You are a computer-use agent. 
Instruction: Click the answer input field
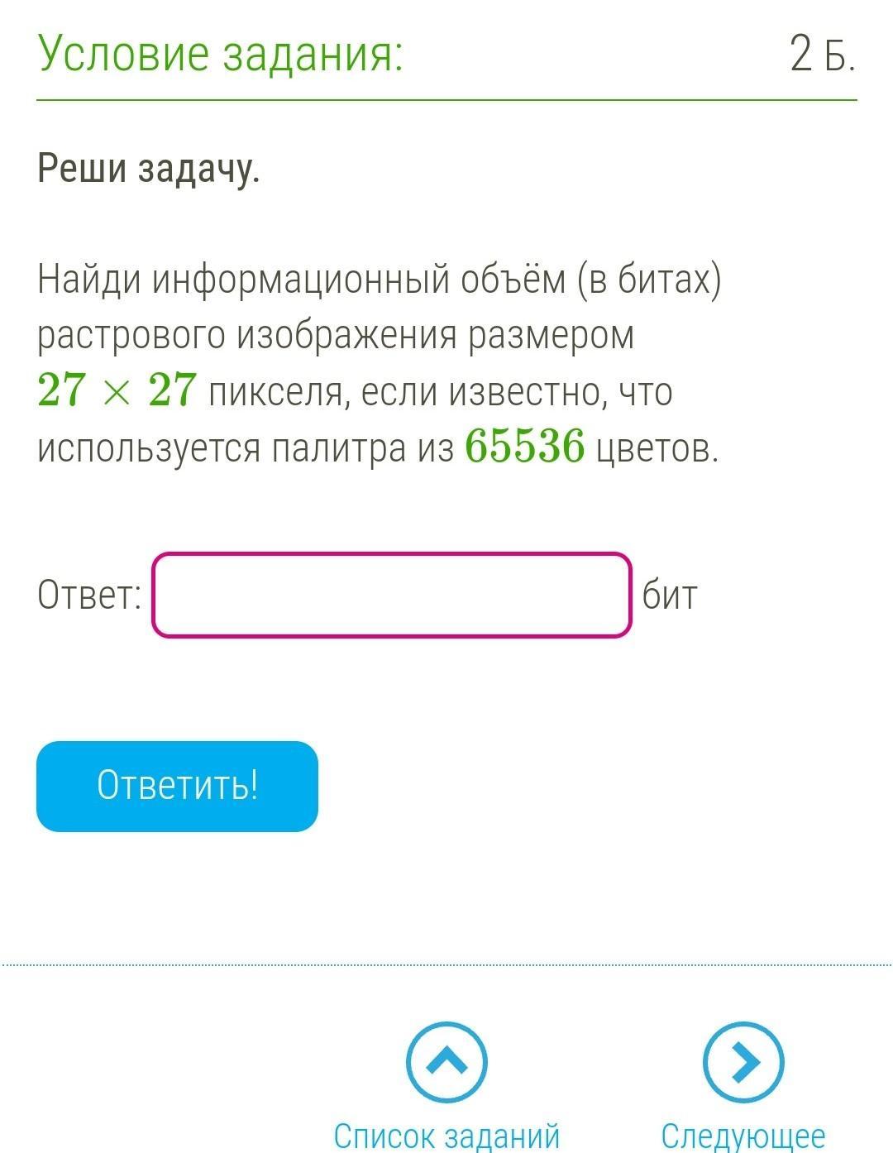click(392, 596)
